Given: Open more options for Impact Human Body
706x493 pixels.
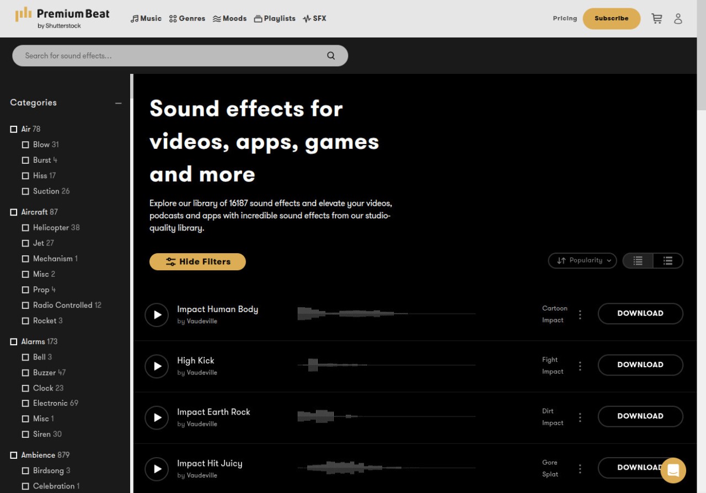Looking at the screenshot, I should click(x=580, y=315).
